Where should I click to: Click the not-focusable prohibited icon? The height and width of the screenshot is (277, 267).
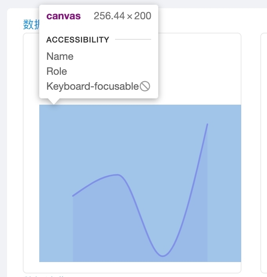point(145,86)
